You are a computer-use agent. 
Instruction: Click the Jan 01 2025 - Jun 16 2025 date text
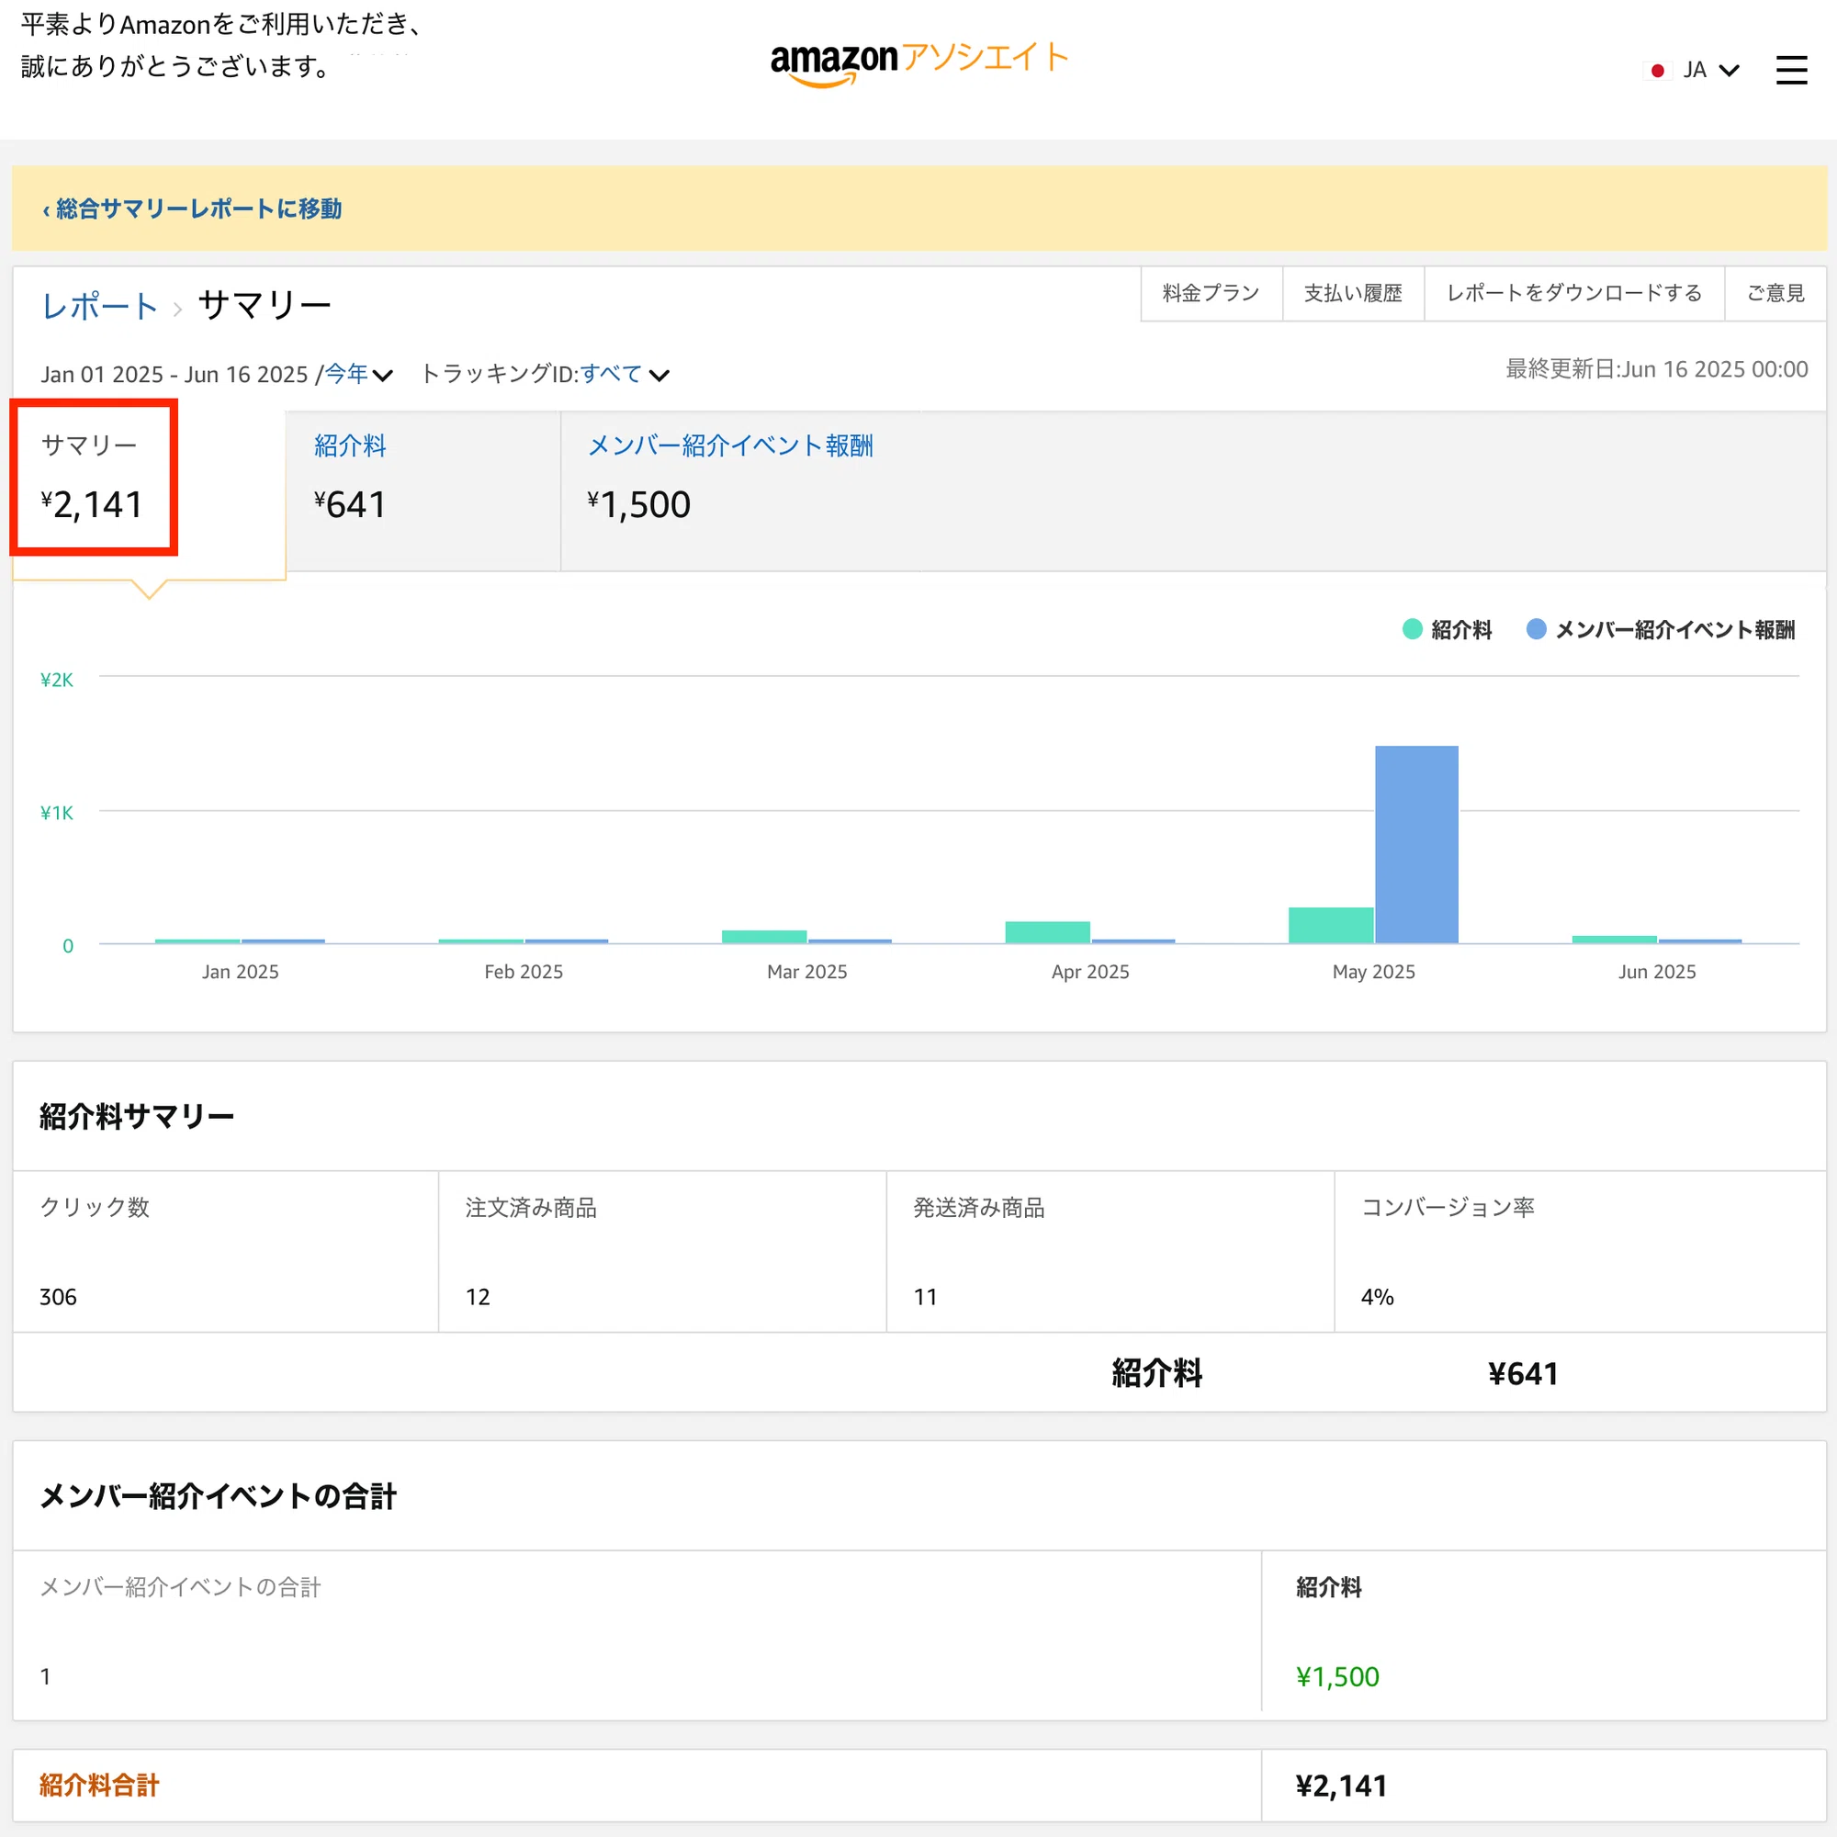click(x=174, y=375)
